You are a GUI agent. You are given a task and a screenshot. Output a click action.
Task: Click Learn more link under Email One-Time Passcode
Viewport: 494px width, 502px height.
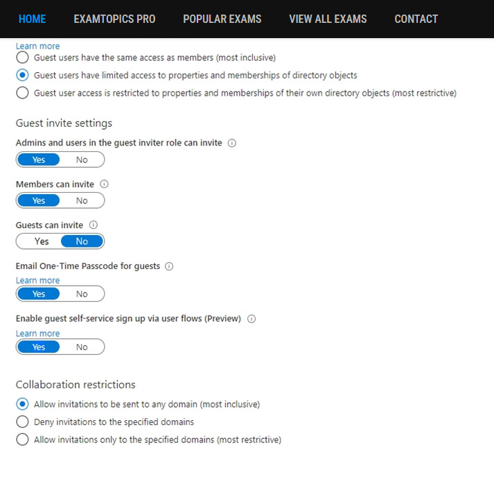(37, 280)
